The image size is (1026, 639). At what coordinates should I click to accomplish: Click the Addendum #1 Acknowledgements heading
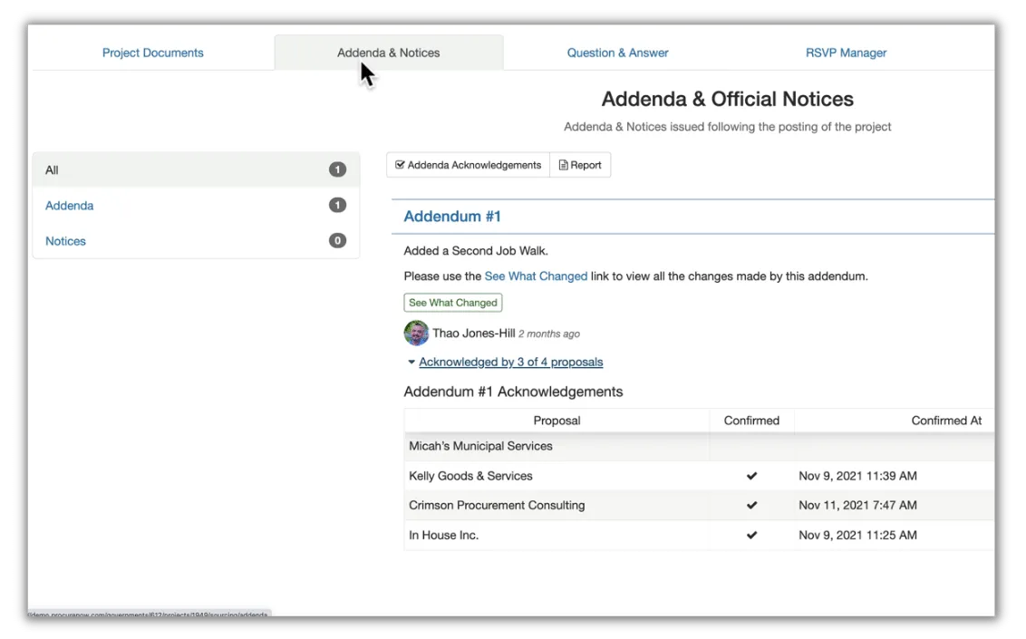(x=513, y=392)
